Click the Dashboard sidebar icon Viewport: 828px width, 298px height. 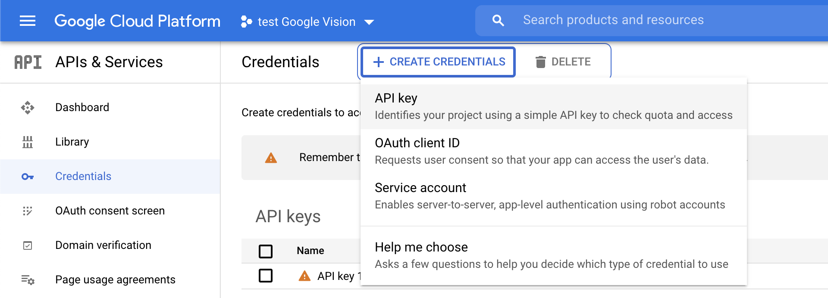[28, 107]
